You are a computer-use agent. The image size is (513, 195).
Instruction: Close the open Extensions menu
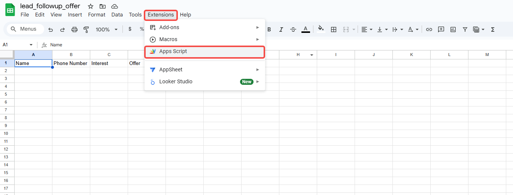[x=161, y=15]
